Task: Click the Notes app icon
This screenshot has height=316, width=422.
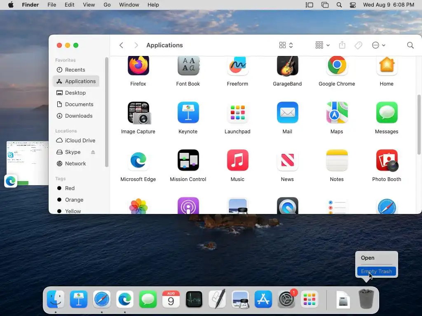Action: pyautogui.click(x=337, y=160)
